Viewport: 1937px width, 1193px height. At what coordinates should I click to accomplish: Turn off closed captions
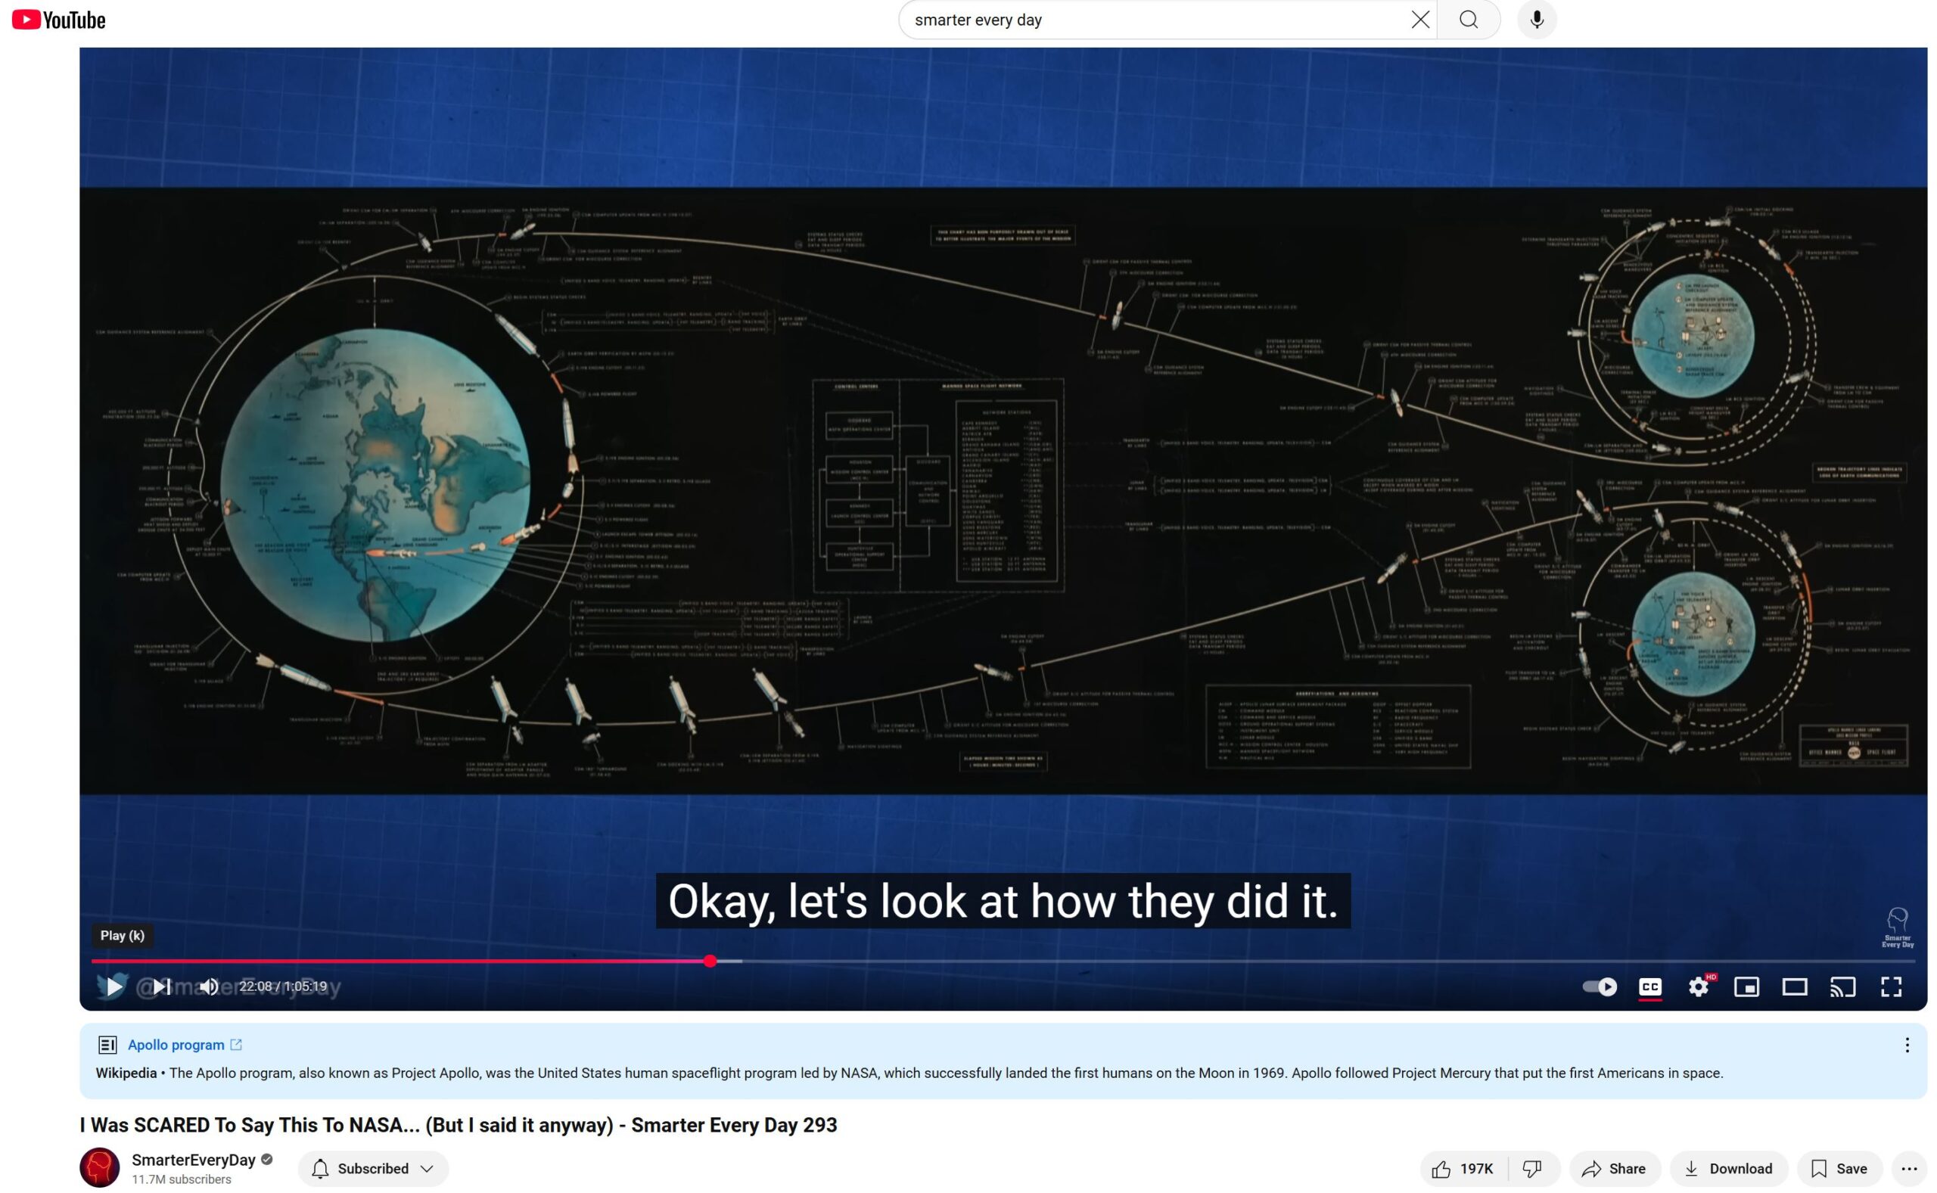pyautogui.click(x=1649, y=986)
